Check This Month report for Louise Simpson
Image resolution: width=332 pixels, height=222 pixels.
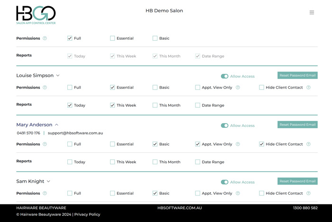tap(155, 105)
